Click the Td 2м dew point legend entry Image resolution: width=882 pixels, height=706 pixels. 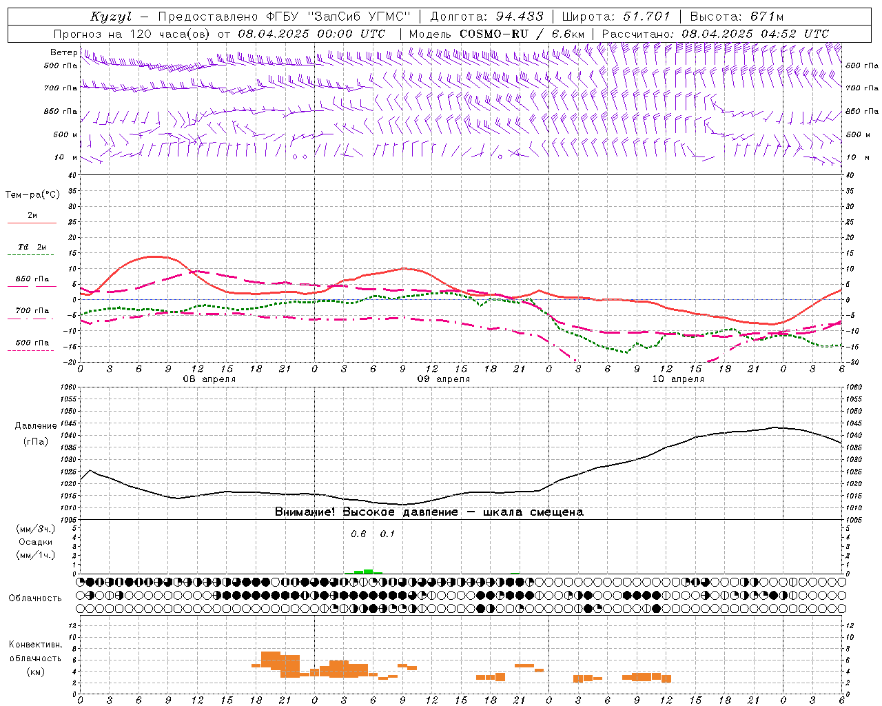coord(32,247)
